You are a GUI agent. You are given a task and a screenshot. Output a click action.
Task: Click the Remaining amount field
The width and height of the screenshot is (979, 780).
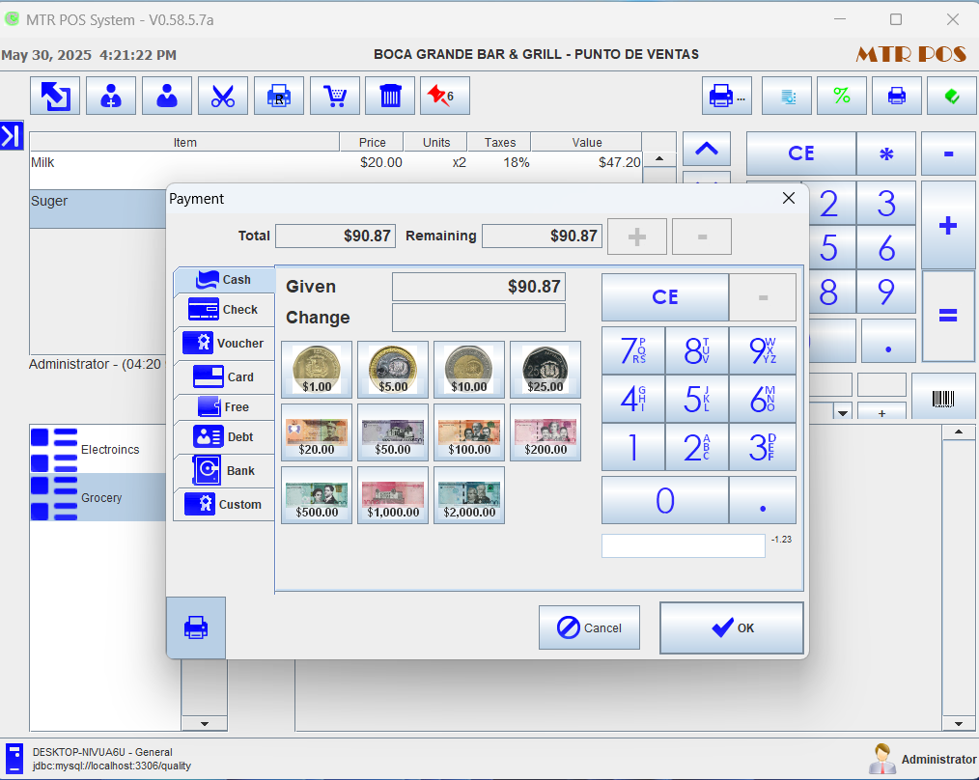[x=542, y=237]
